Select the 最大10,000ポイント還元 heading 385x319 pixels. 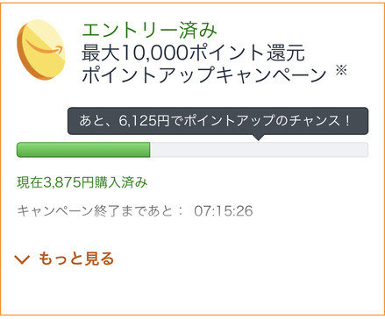click(x=193, y=53)
